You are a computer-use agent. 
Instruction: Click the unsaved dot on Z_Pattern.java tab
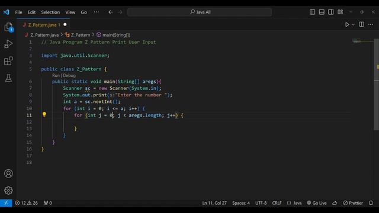click(x=65, y=25)
